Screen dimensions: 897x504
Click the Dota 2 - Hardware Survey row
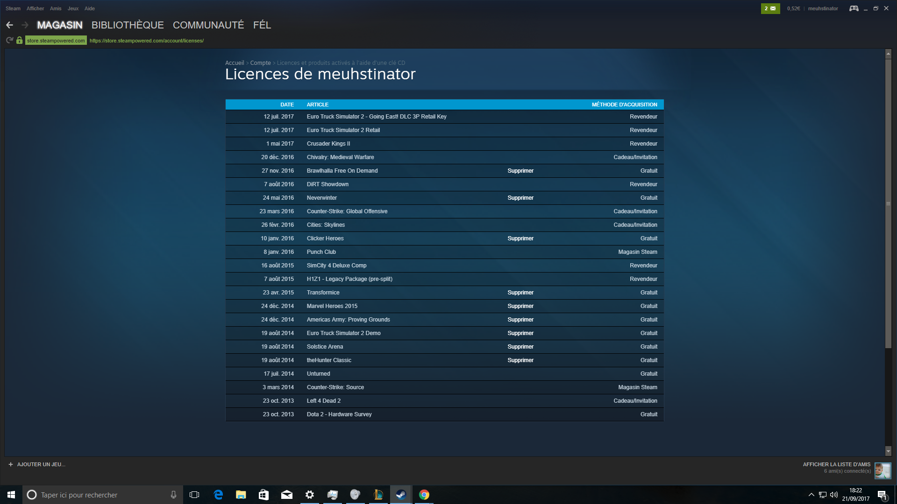tap(444, 414)
